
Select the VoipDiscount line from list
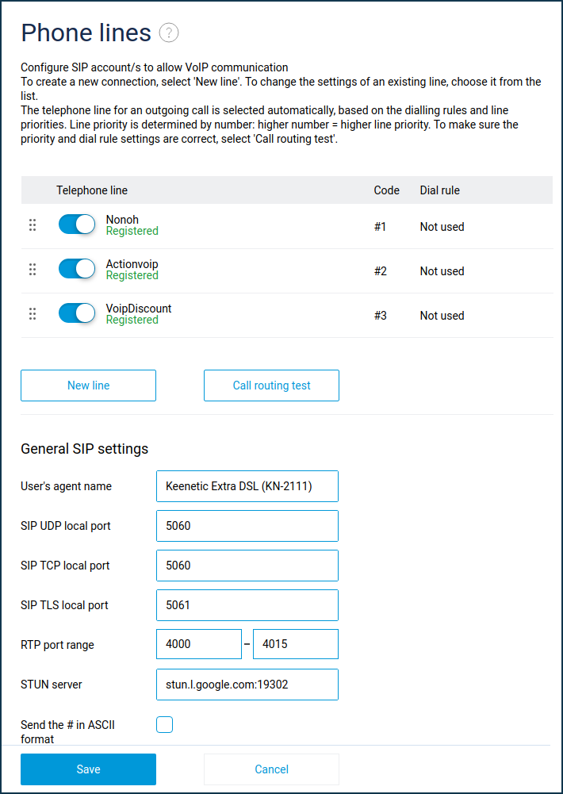tap(138, 309)
